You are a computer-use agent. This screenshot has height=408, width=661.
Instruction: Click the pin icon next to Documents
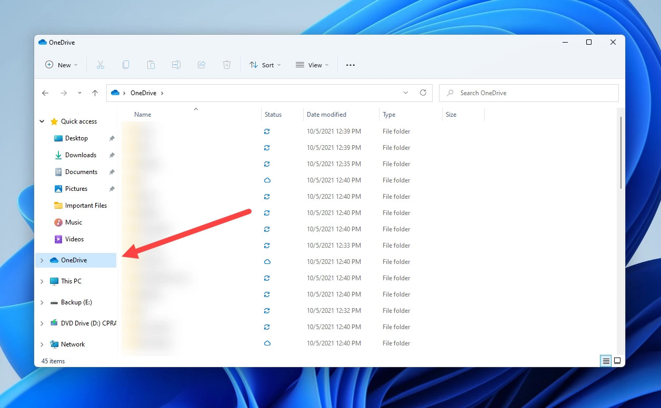coord(112,172)
